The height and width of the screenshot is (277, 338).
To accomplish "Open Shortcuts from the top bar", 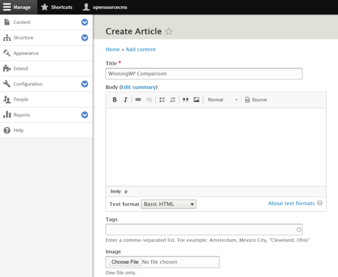I will (x=56, y=7).
